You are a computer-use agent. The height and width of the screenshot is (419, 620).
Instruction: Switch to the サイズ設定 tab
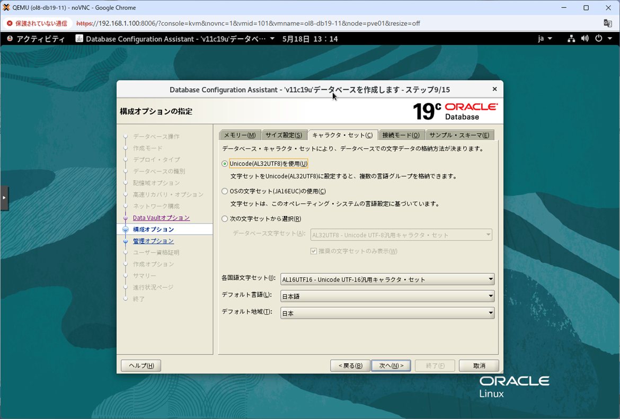pos(284,135)
